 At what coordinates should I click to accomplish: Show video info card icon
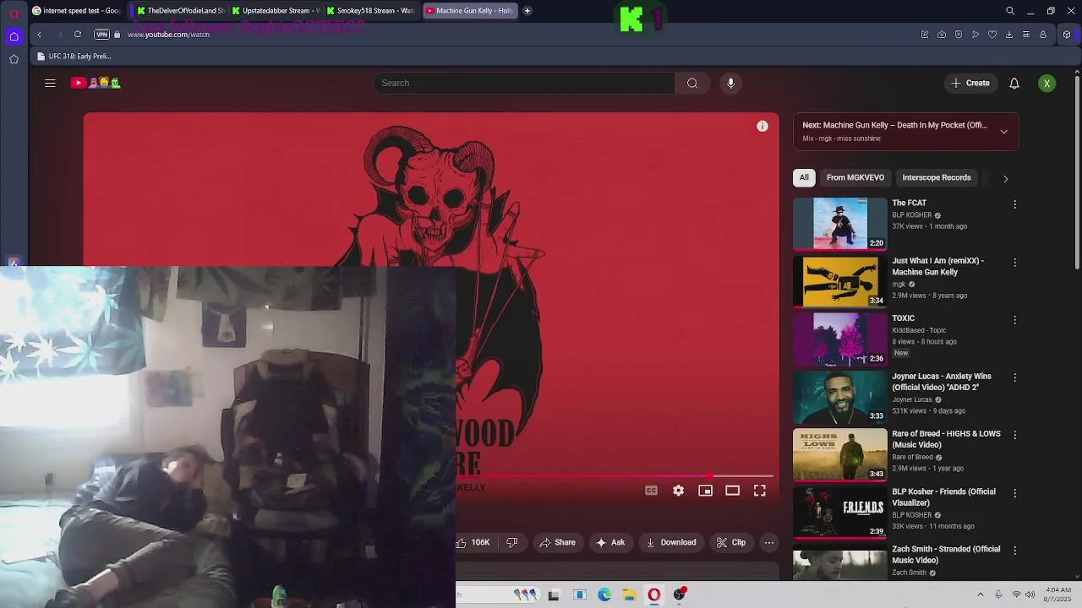[762, 126]
